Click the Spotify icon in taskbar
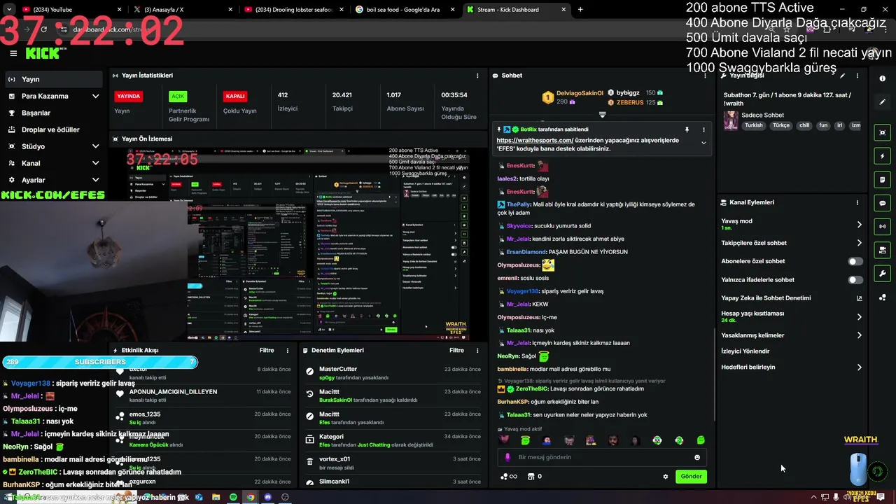 [x=234, y=497]
